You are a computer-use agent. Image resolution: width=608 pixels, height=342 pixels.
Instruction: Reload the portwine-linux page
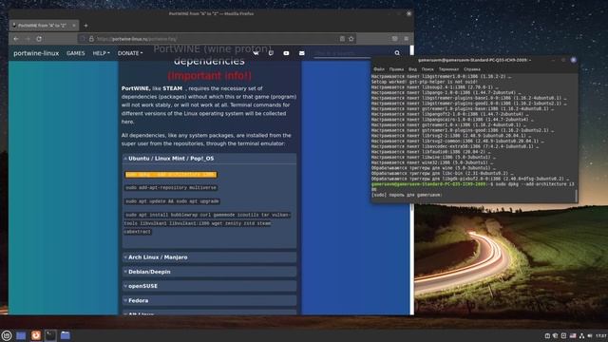point(39,39)
